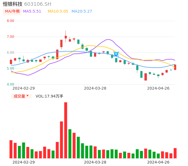Click the last red candlestick on the right

tap(175, 67)
